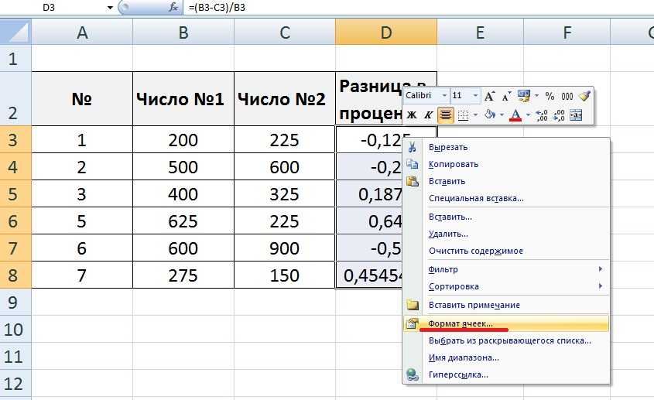Expand the Name Box dropdown arrow
Screen dimensions: 654x400
[110, 8]
